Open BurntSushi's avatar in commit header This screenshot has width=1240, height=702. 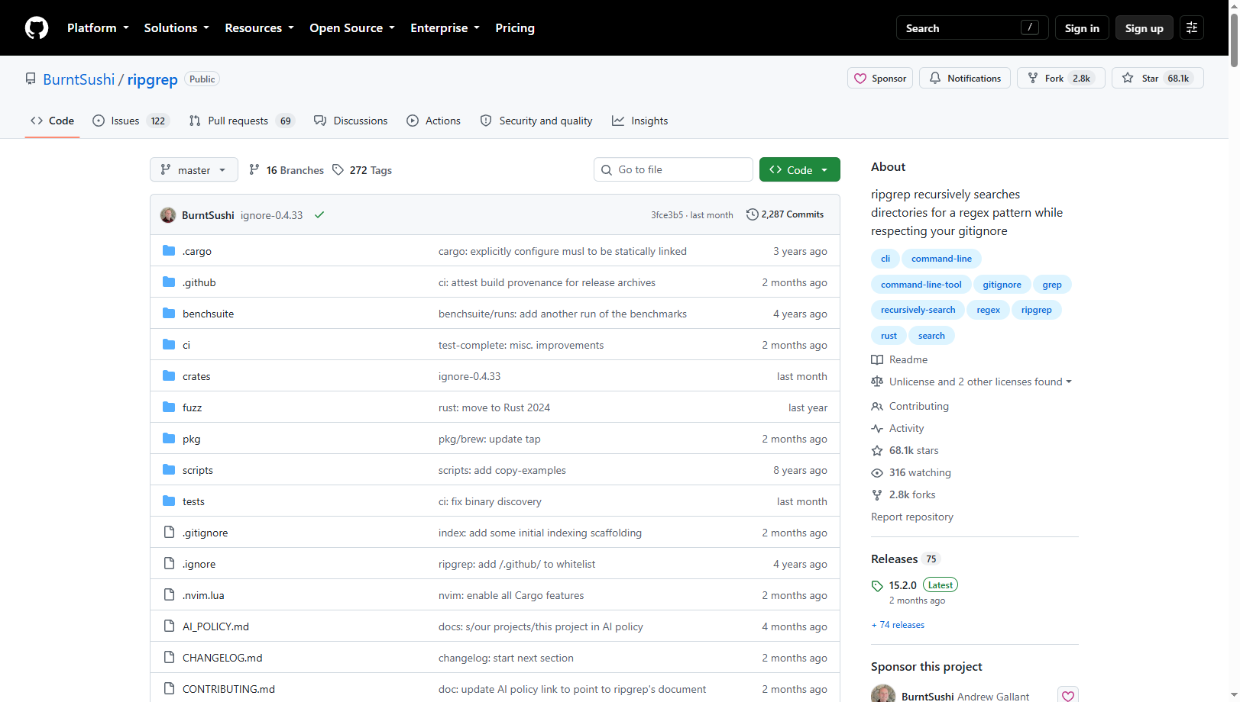coord(168,215)
